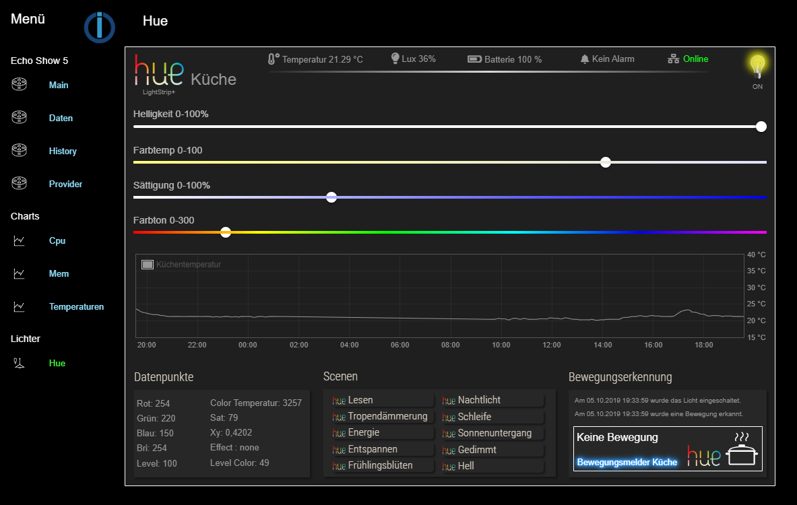The width and height of the screenshot is (797, 505).
Task: Click the thermometer icon in status bar
Action: point(274,59)
